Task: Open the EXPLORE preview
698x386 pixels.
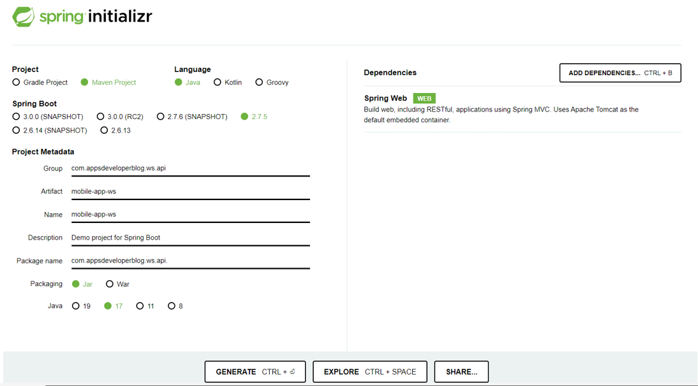Action: [369, 371]
